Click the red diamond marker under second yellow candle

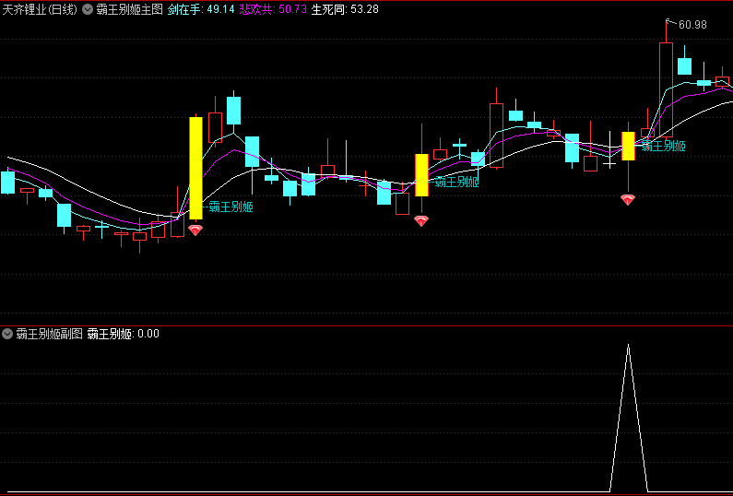421,221
